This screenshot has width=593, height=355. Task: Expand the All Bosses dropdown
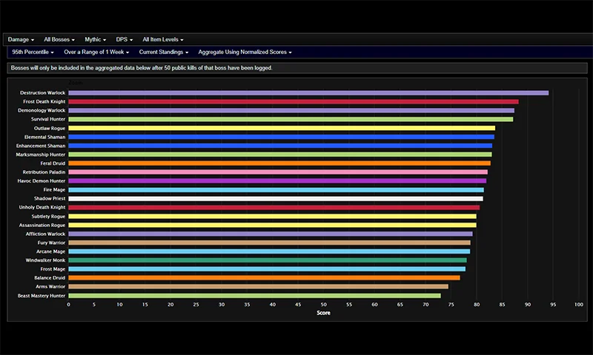click(59, 39)
